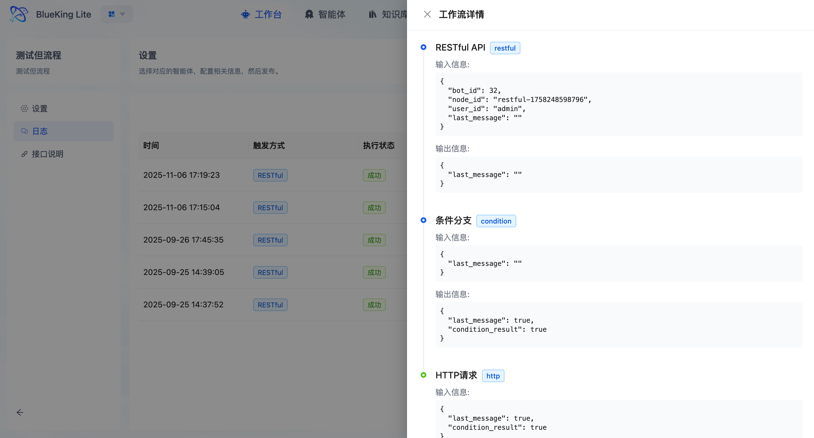Select the 2025-11-06 17:19:23 log row
Viewport: 814px width, 438px height.
click(181, 175)
